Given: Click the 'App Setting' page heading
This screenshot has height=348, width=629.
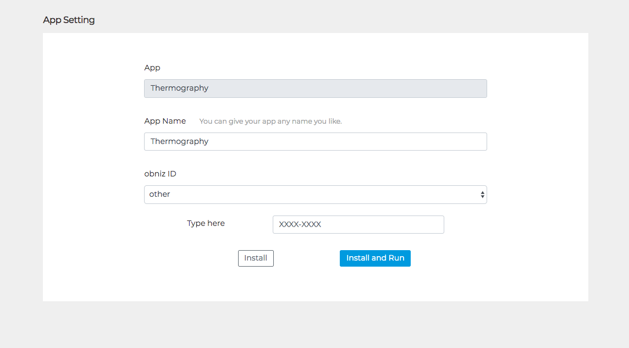Looking at the screenshot, I should click(69, 20).
